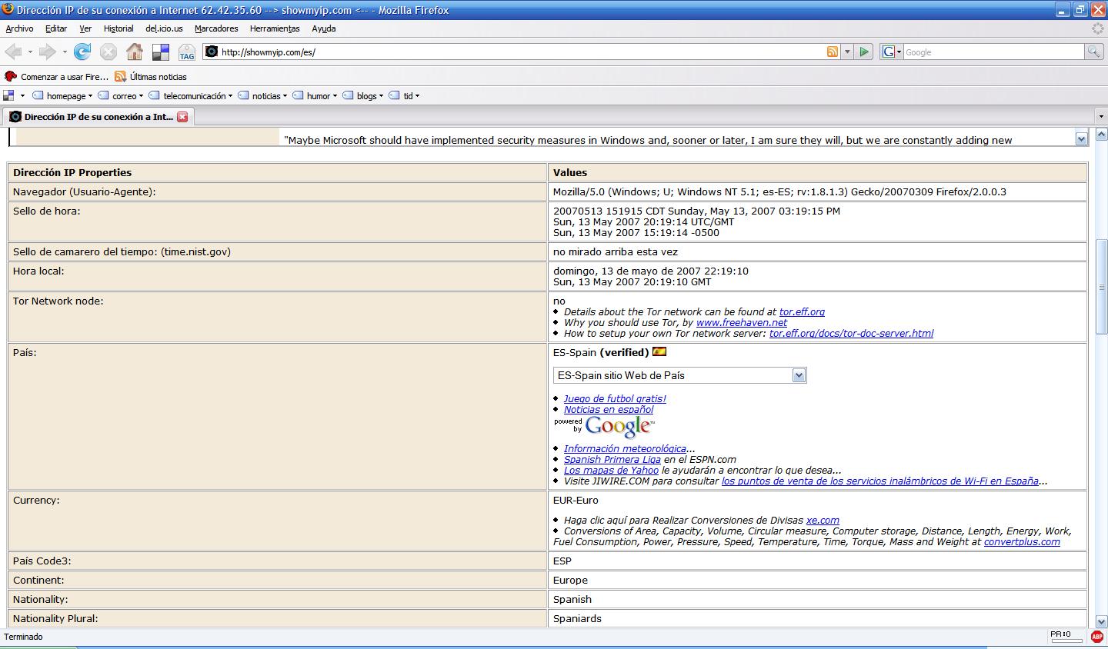
Task: Open the ES-Spain sitio Web de País dropdown
Action: coord(799,375)
